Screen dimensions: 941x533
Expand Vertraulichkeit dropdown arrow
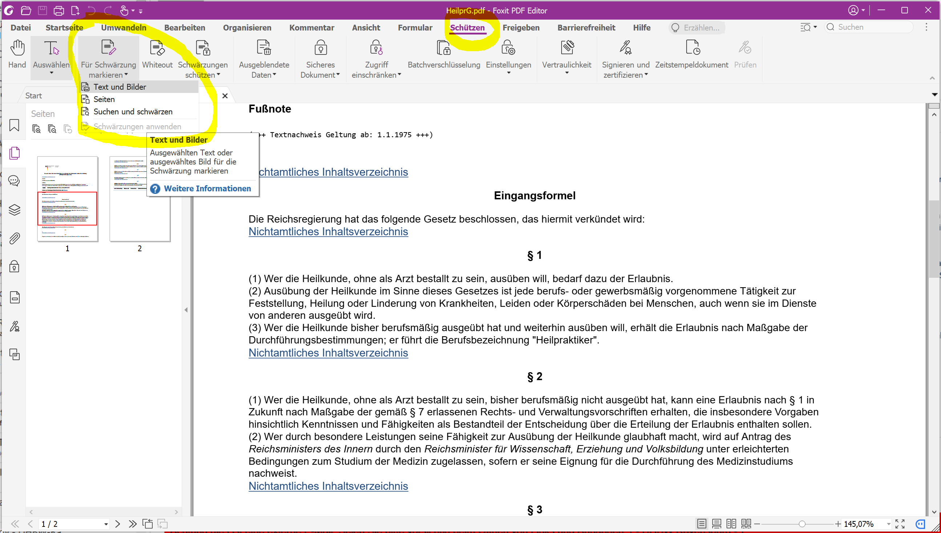coord(567,73)
